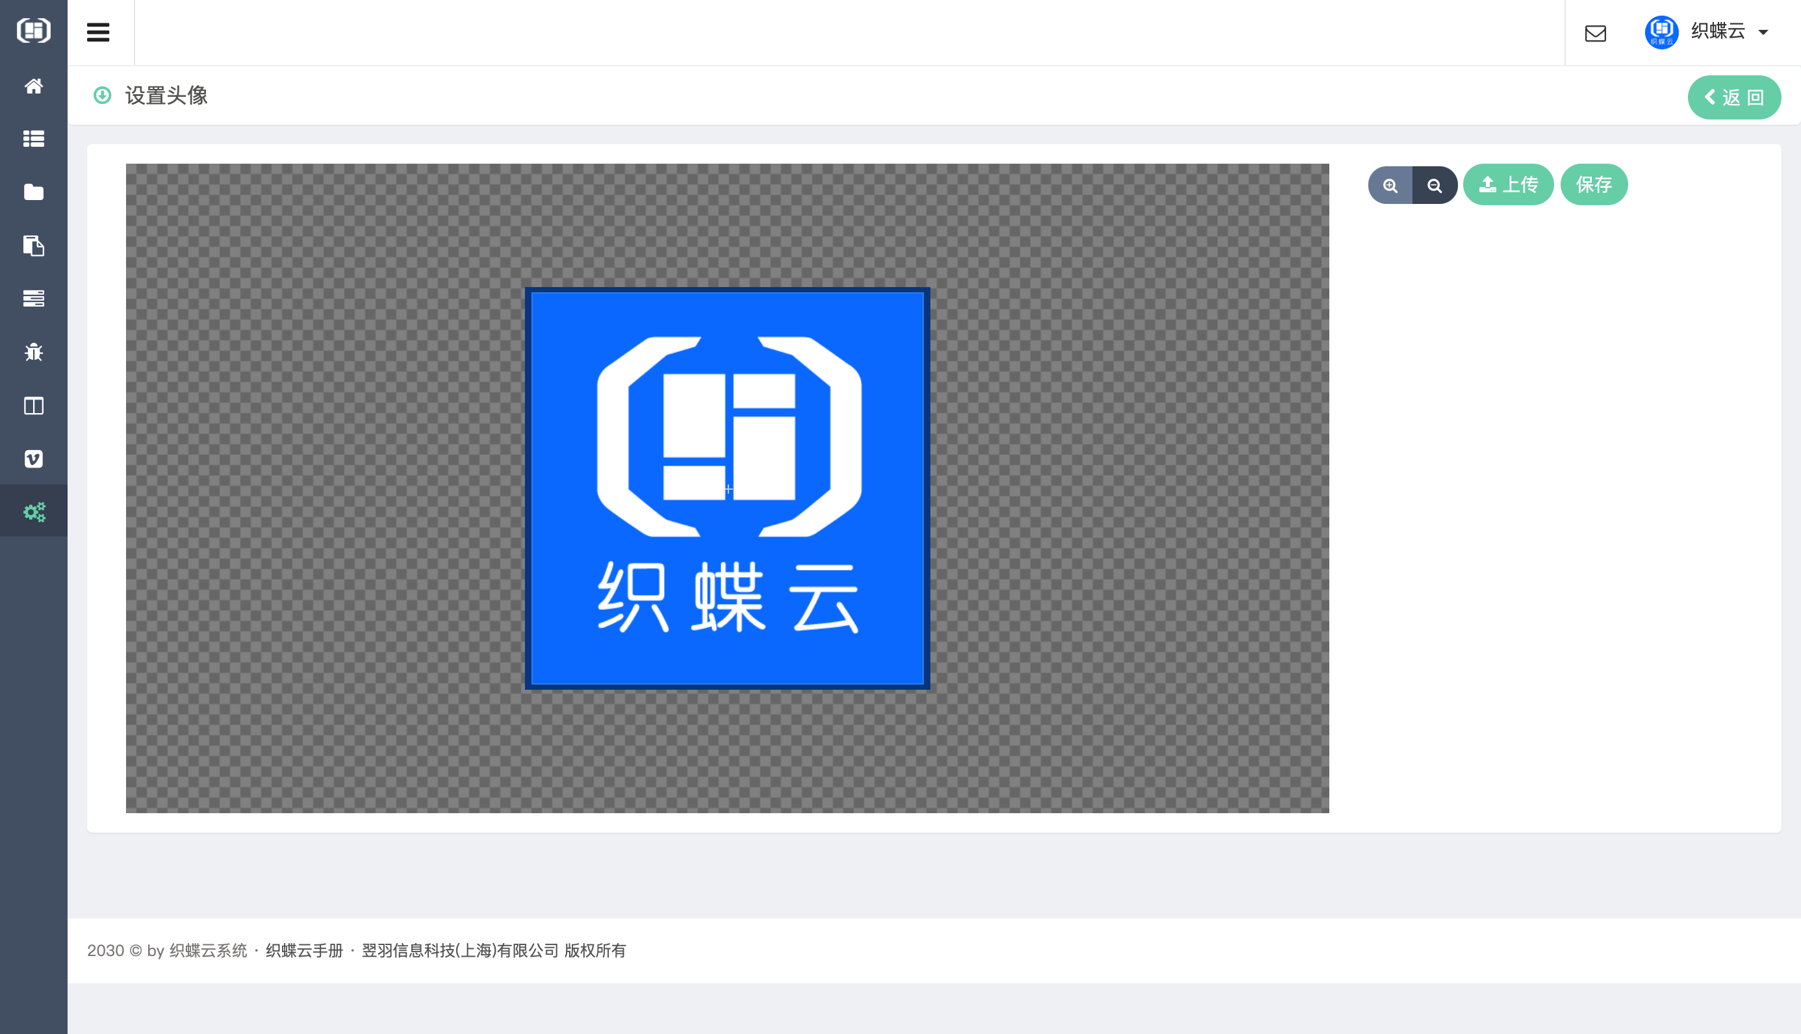Toggle the hamburger menu sidebar button
The image size is (1801, 1034).
tap(98, 32)
